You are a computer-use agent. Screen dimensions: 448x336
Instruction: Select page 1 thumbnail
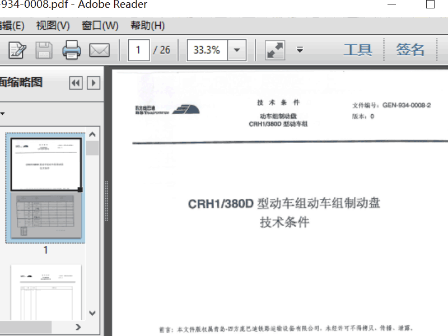point(45,188)
